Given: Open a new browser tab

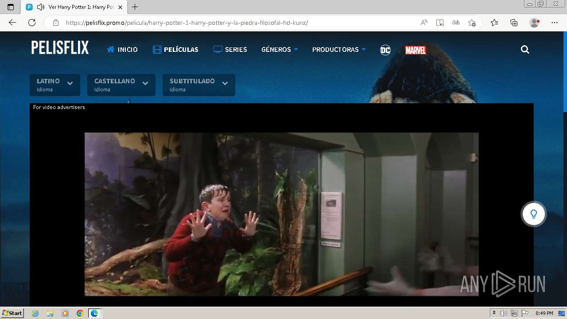Looking at the screenshot, I should [x=135, y=7].
